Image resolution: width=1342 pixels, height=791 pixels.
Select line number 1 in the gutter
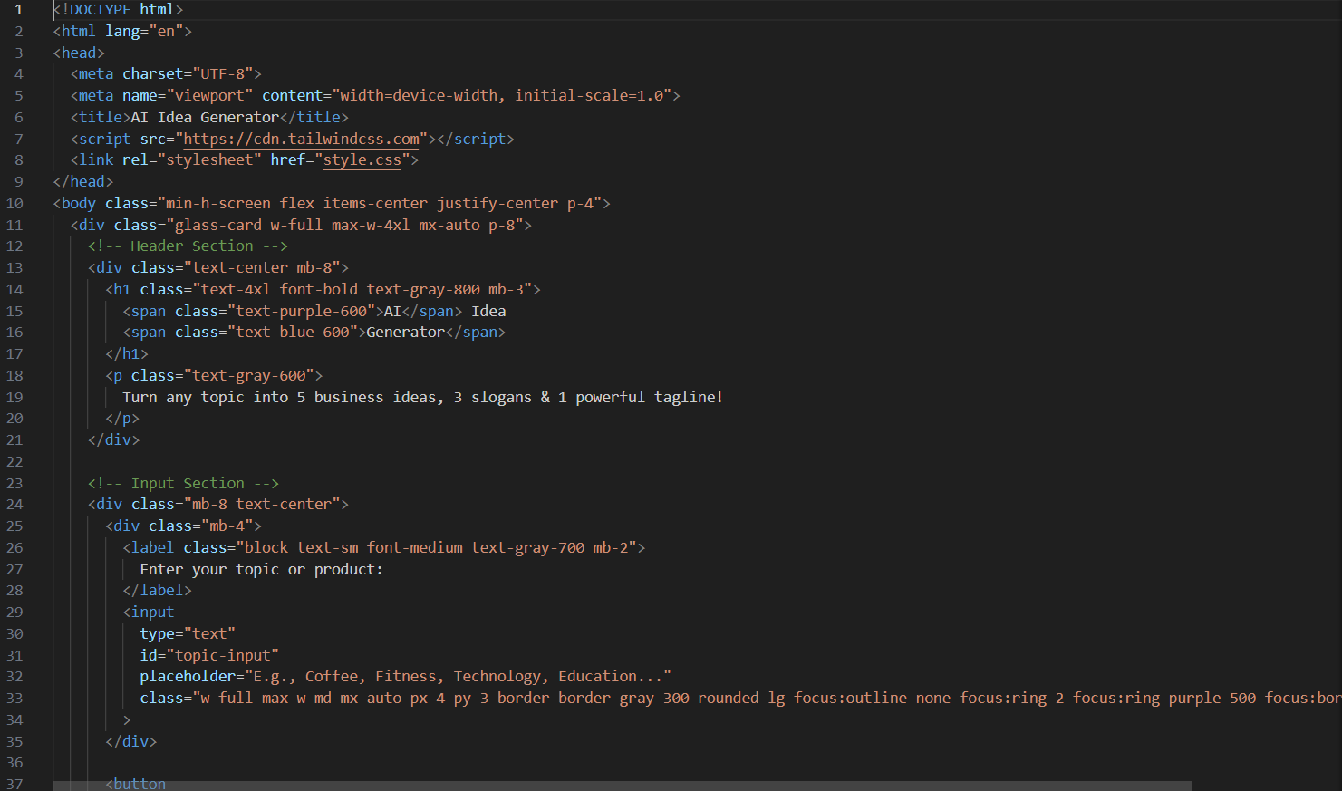pos(18,9)
